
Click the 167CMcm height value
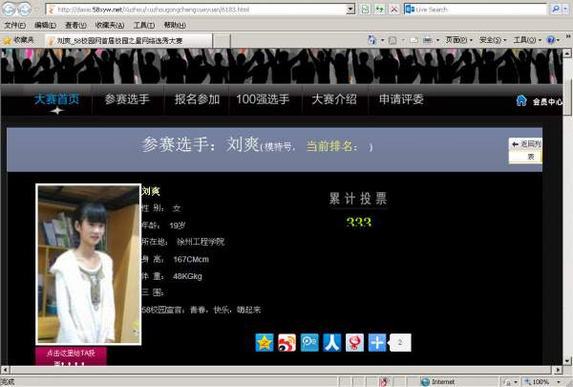[191, 259]
